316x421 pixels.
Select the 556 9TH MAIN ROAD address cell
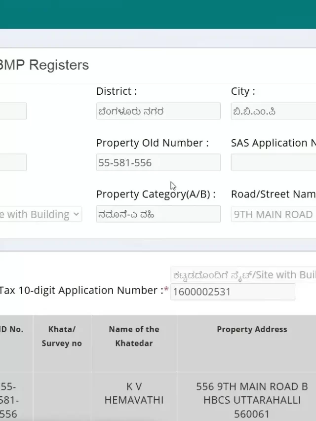click(252, 400)
